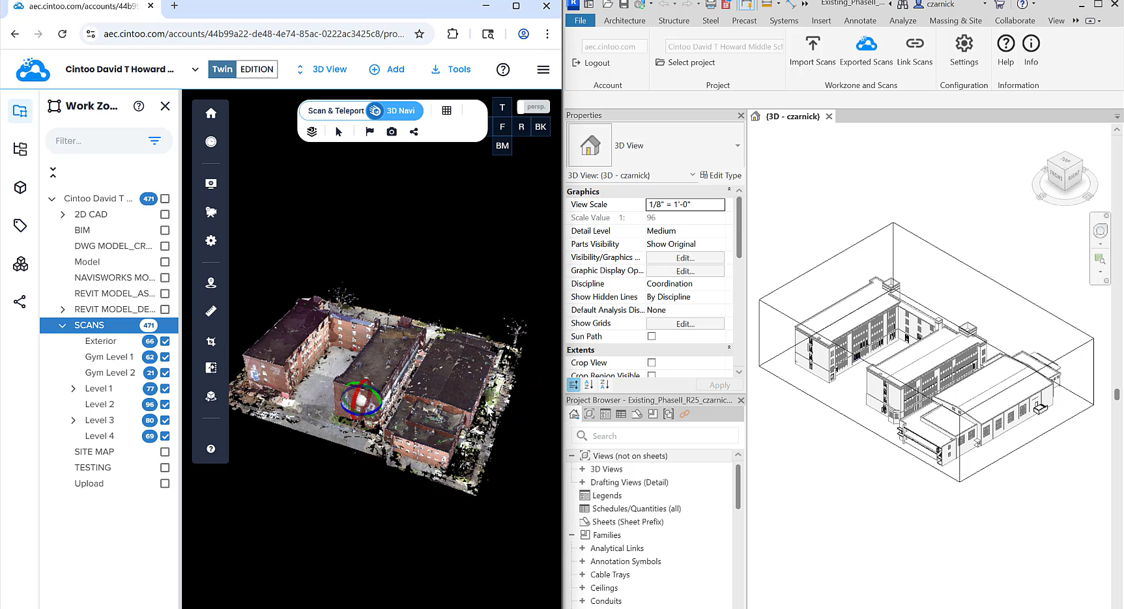Expand the 2D CAD work zone

[63, 214]
